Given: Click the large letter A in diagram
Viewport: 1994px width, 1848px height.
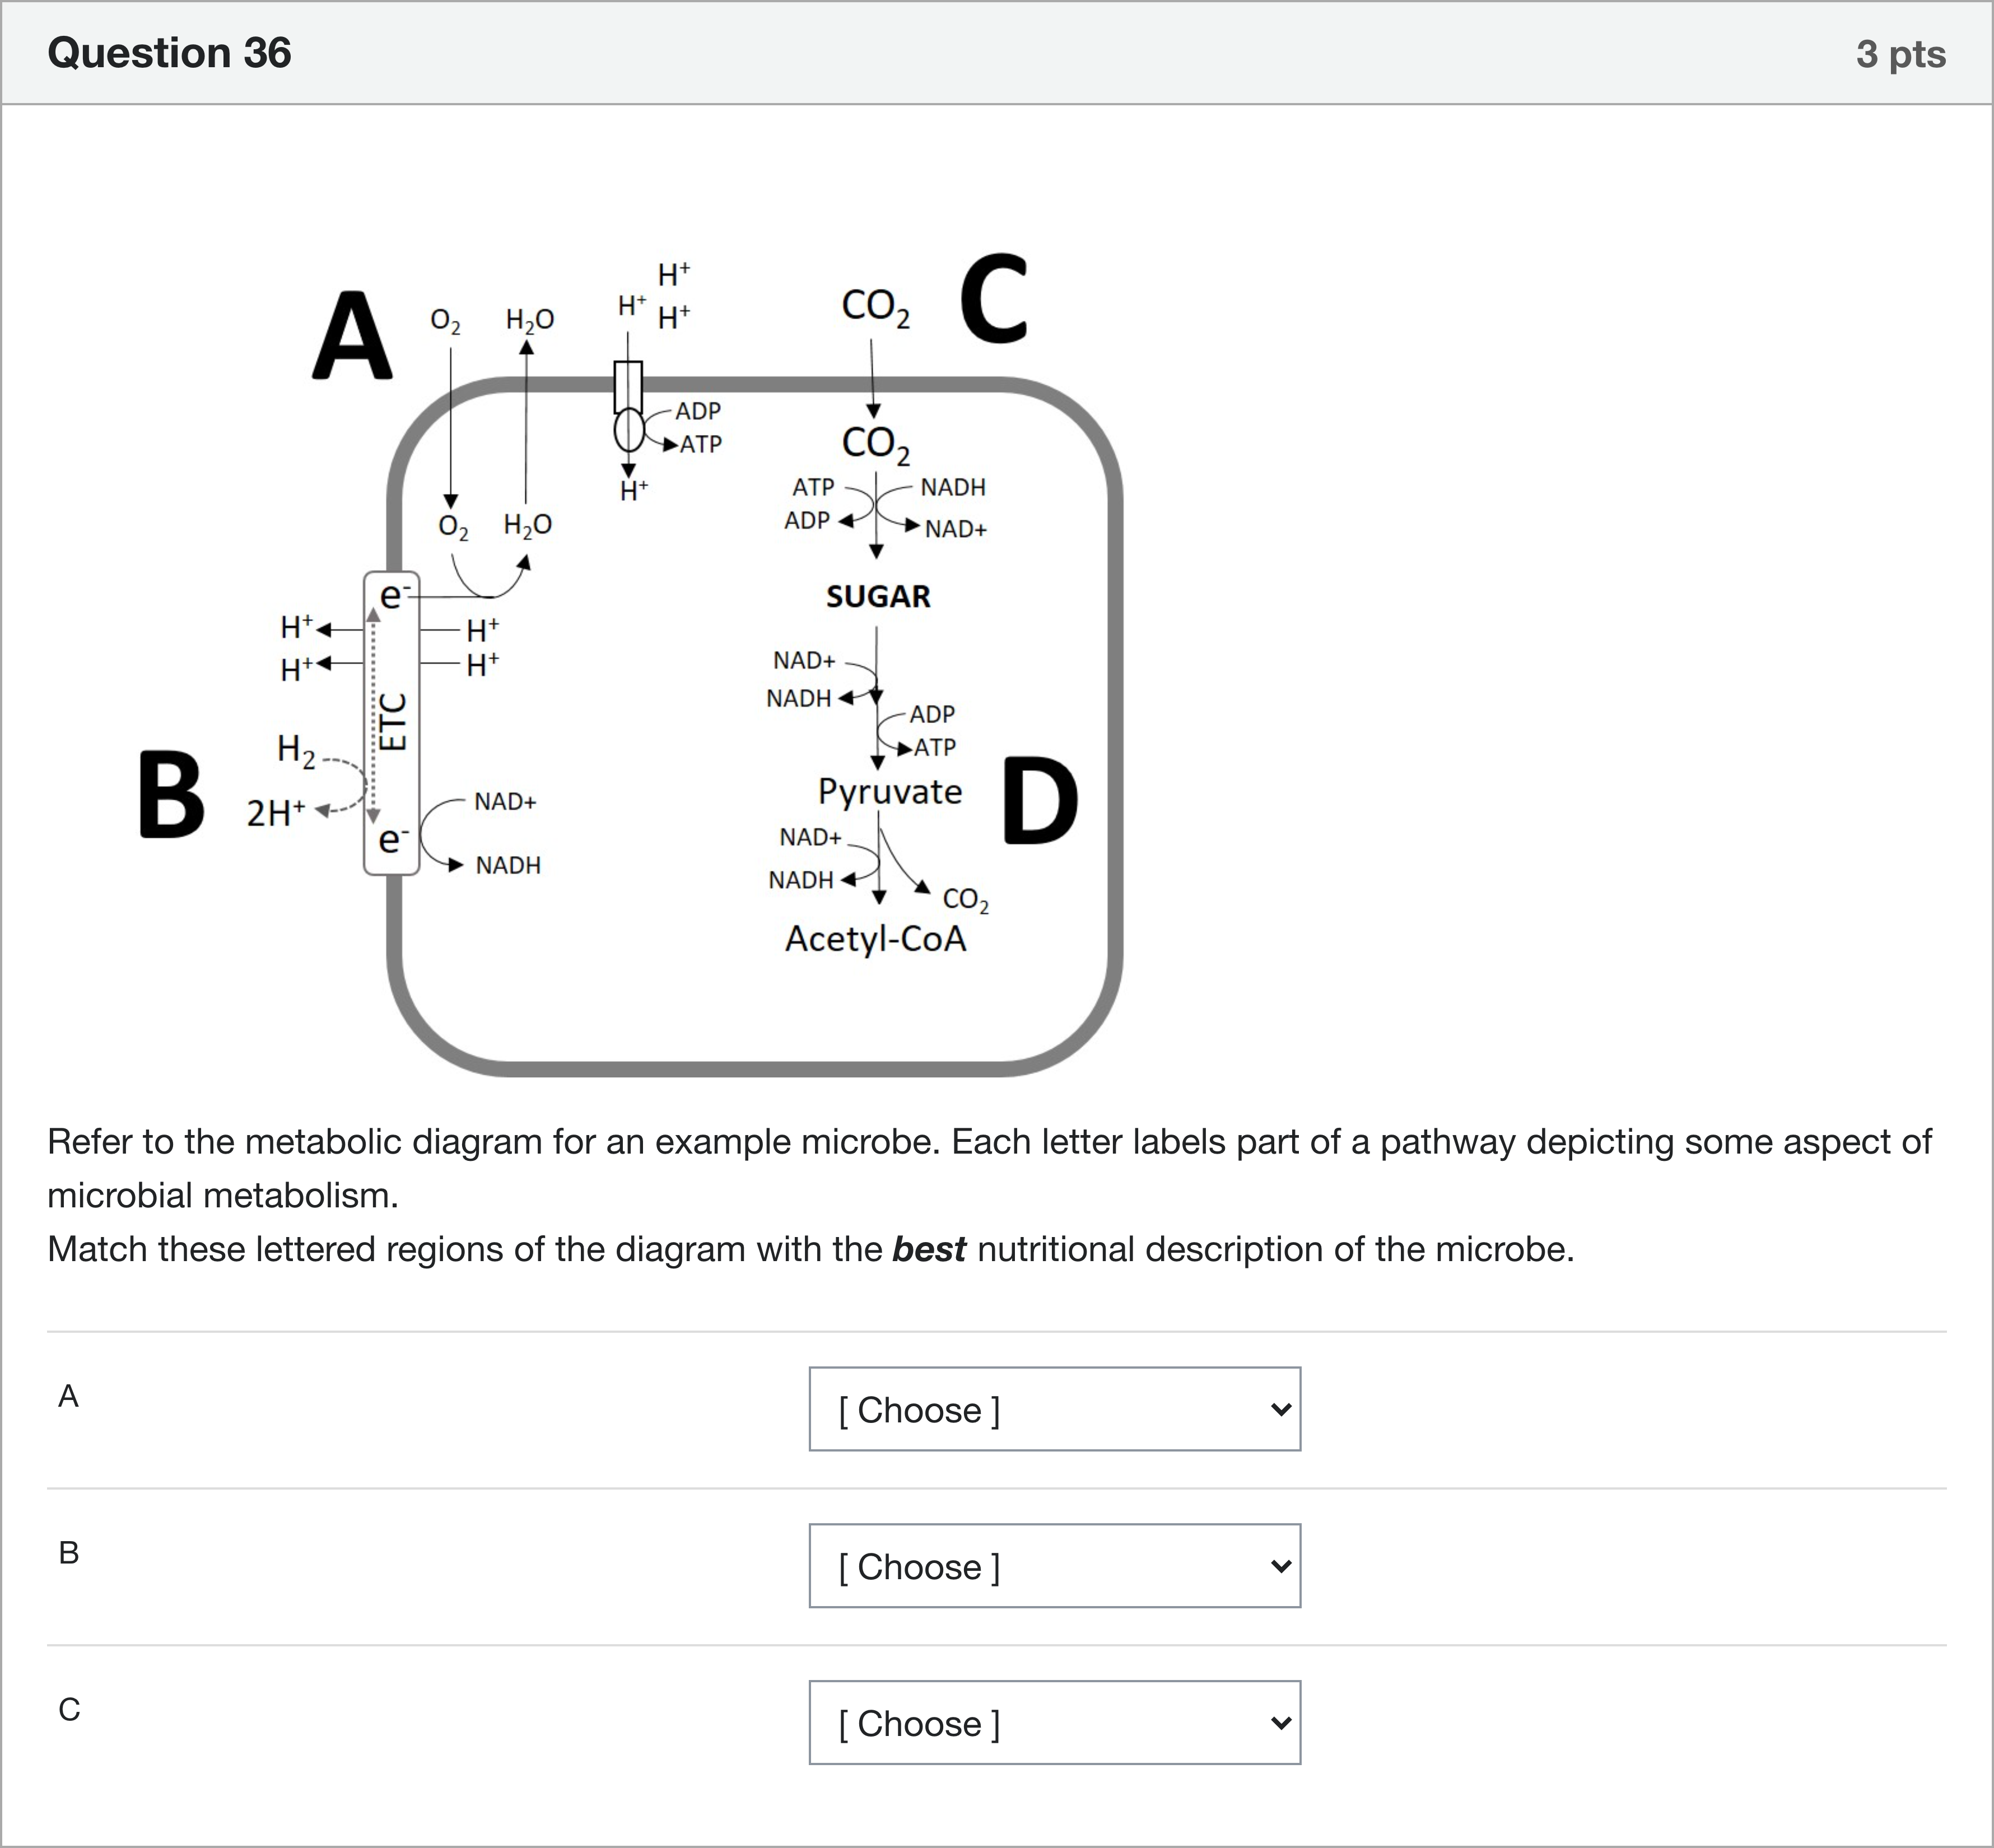Looking at the screenshot, I should pyautogui.click(x=351, y=336).
